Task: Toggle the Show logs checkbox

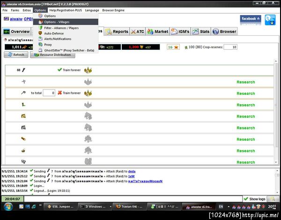Action: tap(246, 199)
